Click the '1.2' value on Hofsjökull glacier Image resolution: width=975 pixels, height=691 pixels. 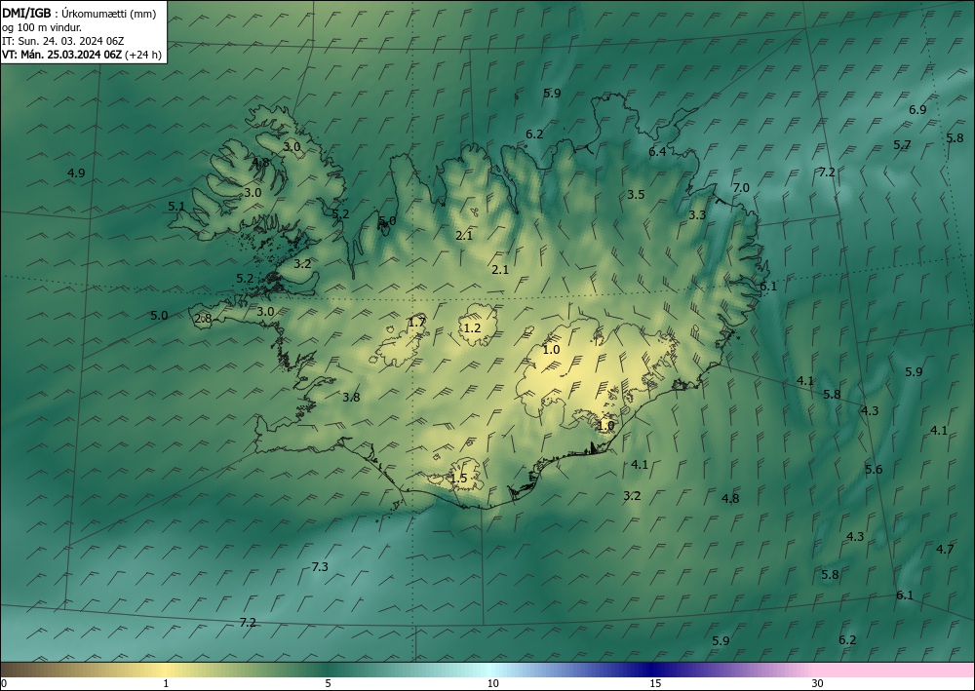pos(473,327)
